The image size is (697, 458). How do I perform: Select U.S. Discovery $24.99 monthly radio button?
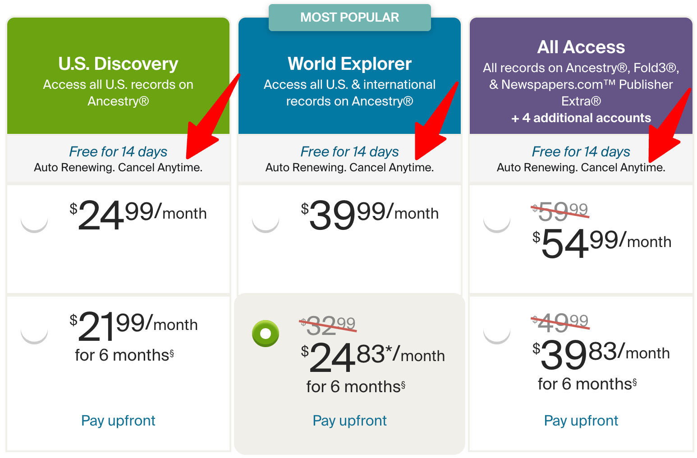pyautogui.click(x=34, y=220)
